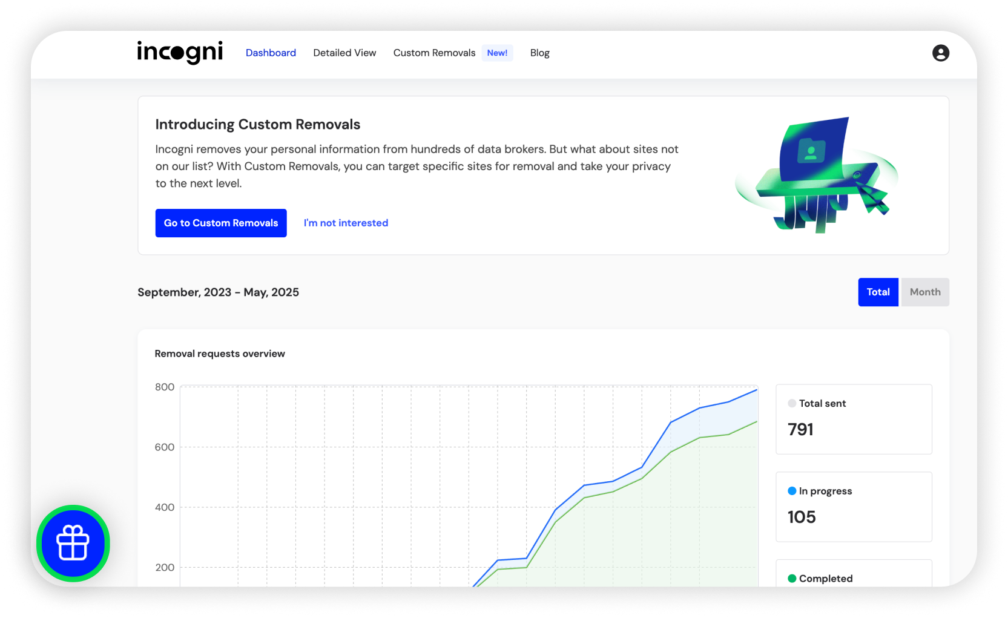Screen dimensions: 1008x618
Task: Click the Total sent stat card
Action: 854,419
